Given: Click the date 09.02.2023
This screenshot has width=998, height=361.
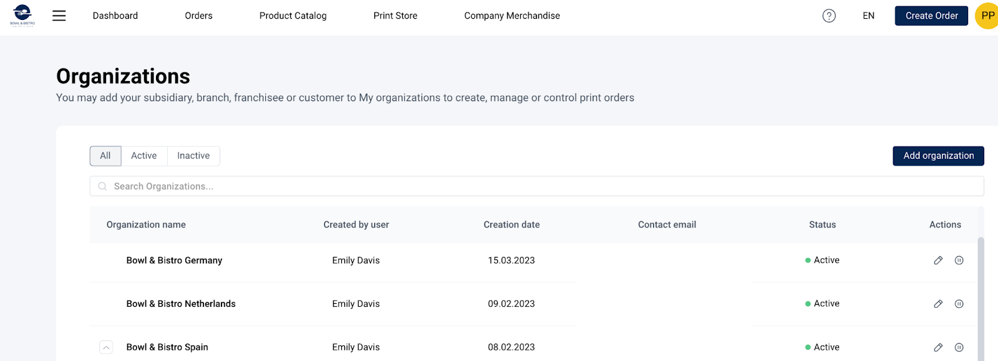Looking at the screenshot, I should (511, 304).
